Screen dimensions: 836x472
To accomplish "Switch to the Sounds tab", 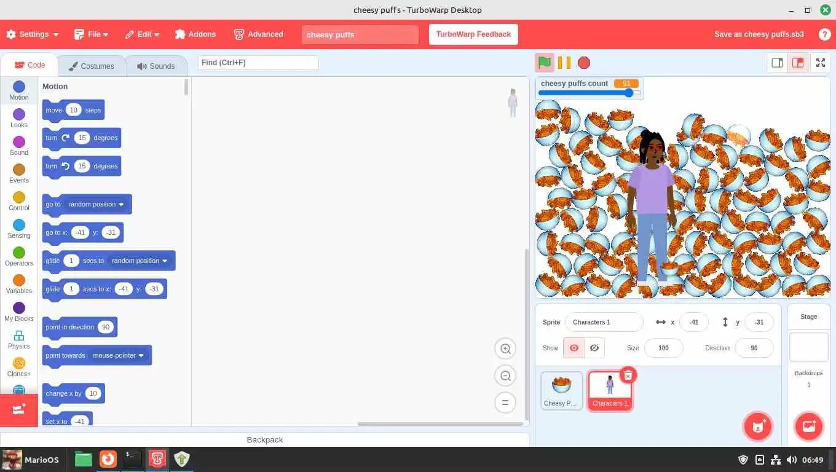I will pos(156,66).
